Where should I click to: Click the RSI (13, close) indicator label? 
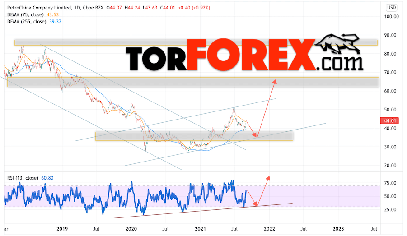[23, 178]
